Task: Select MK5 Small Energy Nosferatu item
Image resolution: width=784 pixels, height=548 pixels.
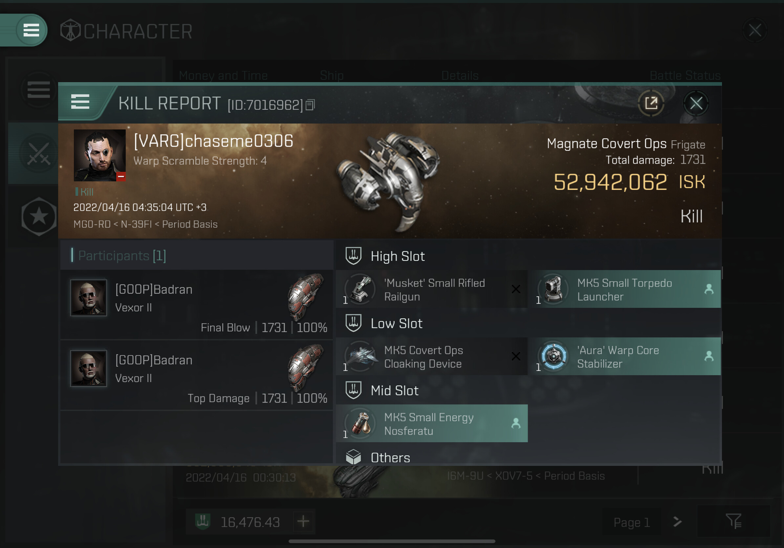Action: coord(432,423)
